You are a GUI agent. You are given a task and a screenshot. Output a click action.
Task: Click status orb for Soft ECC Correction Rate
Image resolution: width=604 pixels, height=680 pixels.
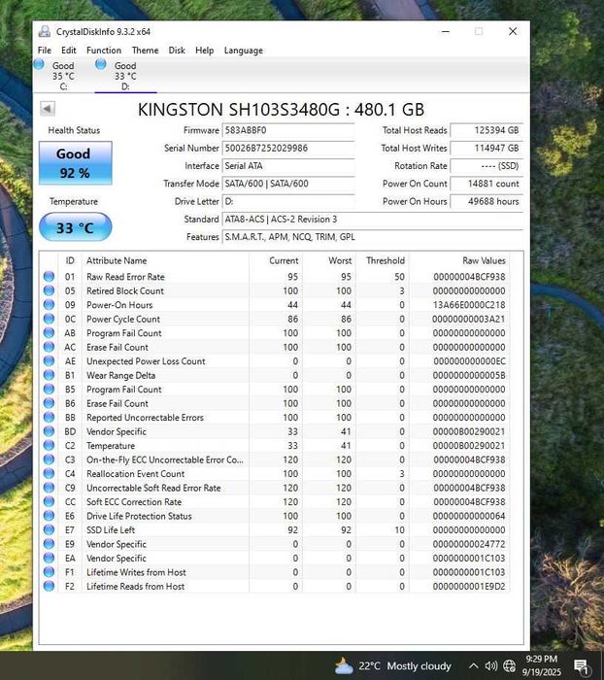click(49, 502)
